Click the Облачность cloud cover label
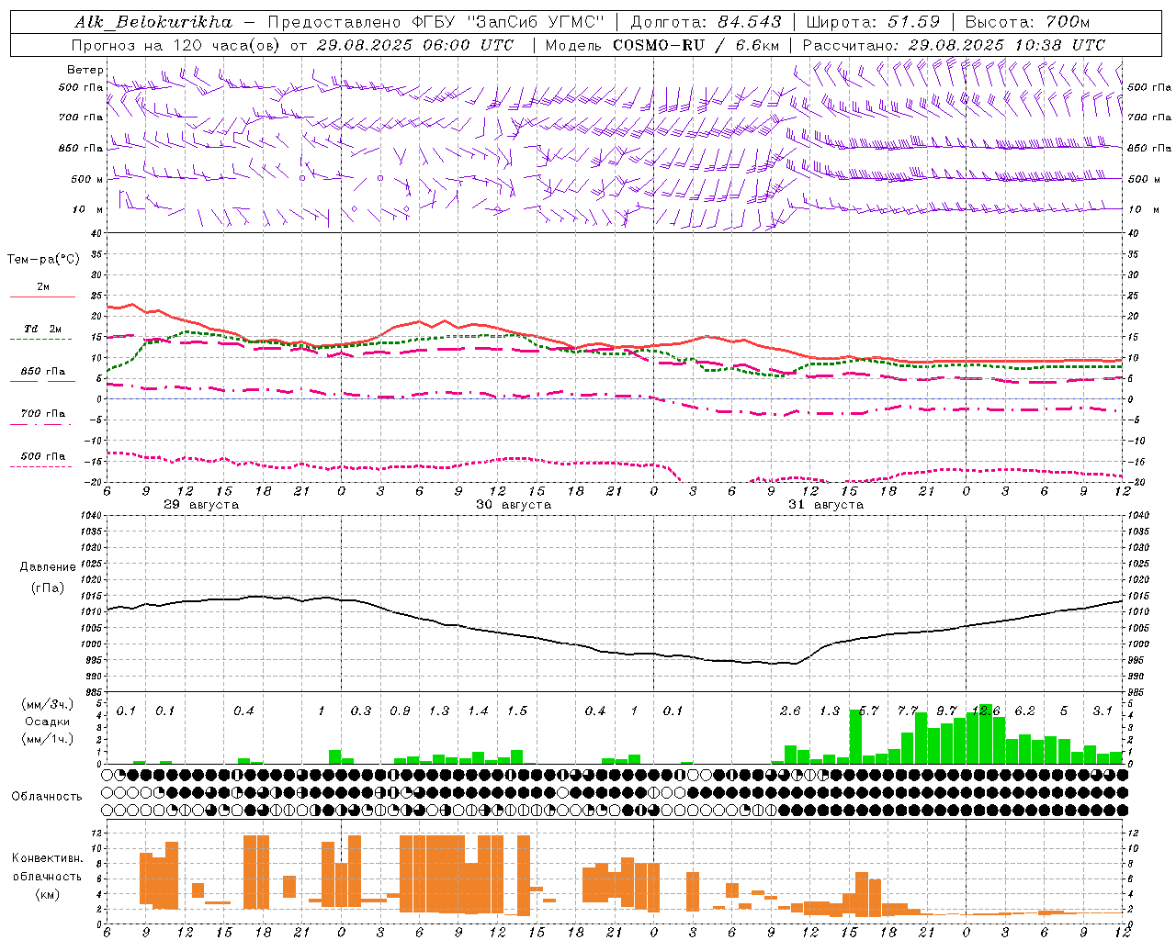 (47, 796)
